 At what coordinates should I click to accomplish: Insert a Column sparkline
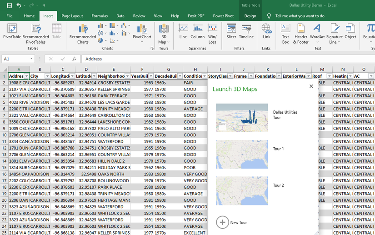click(x=198, y=31)
